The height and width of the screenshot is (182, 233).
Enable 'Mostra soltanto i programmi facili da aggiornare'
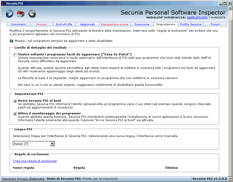point(15,55)
